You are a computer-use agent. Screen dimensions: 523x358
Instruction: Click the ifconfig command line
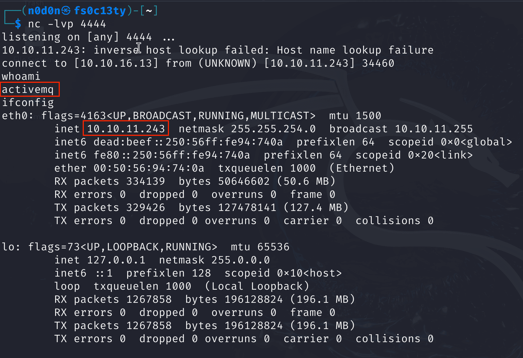(28, 102)
